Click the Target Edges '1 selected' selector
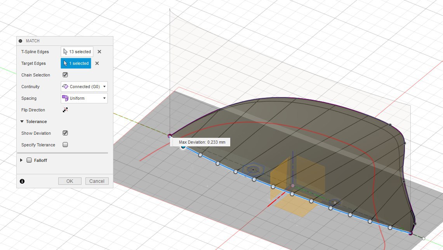This screenshot has width=443, height=250. coord(76,63)
